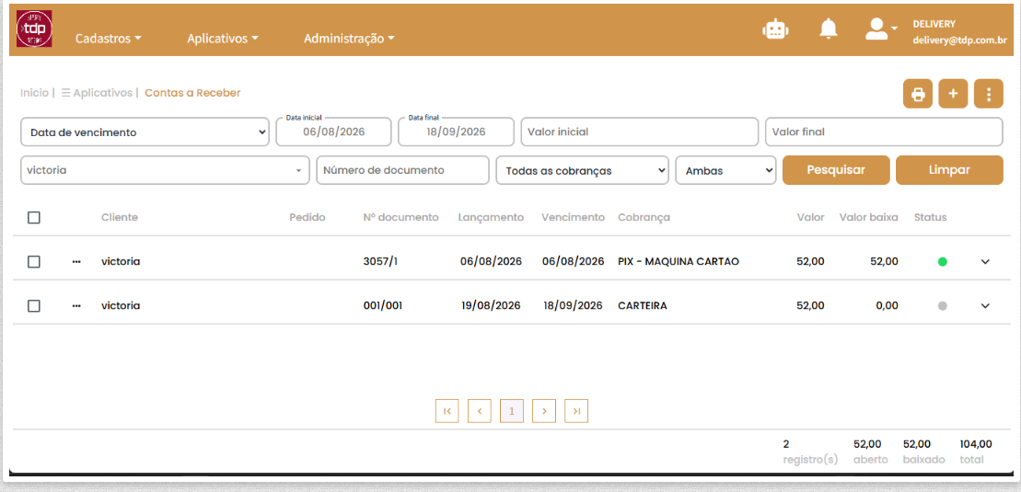The image size is (1021, 492).
Task: Go to Inicio breadcrumb link
Action: coord(34,93)
